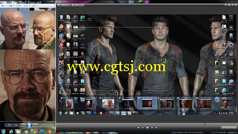This screenshot has height=134, width=238.
Task: Click the playhead marker on Video Preview seek bar
Action: click(204, 124)
